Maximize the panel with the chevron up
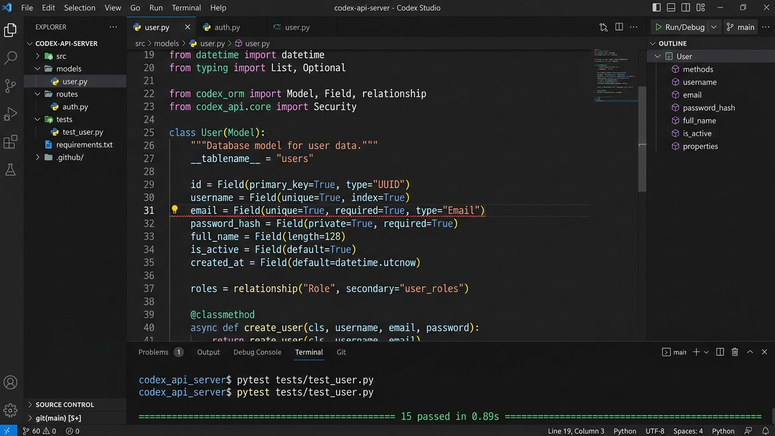This screenshot has height=436, width=775. coord(750,352)
